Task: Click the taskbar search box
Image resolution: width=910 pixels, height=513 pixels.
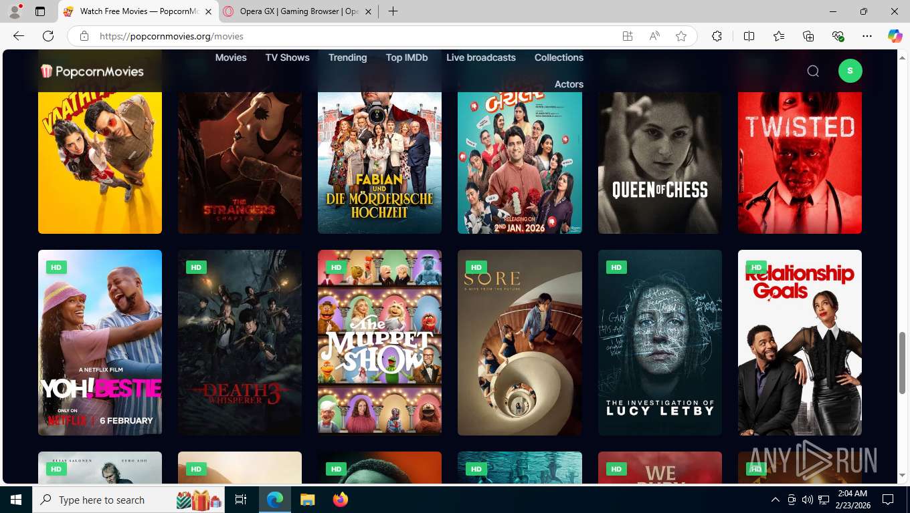Action: [129, 500]
